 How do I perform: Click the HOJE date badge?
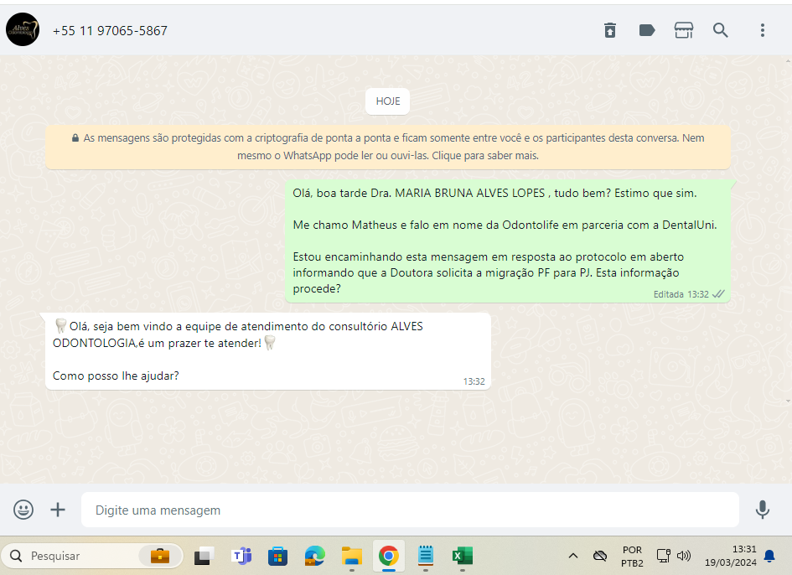(387, 101)
